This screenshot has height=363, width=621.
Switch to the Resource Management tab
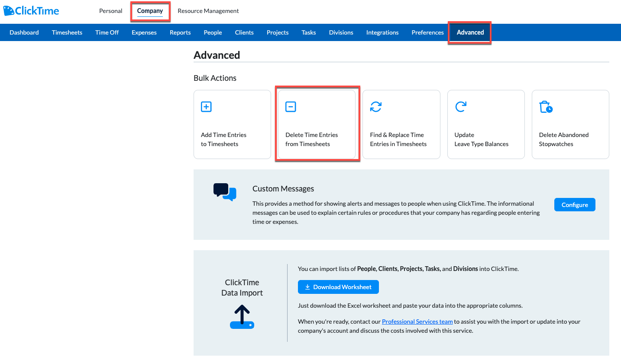(x=208, y=11)
